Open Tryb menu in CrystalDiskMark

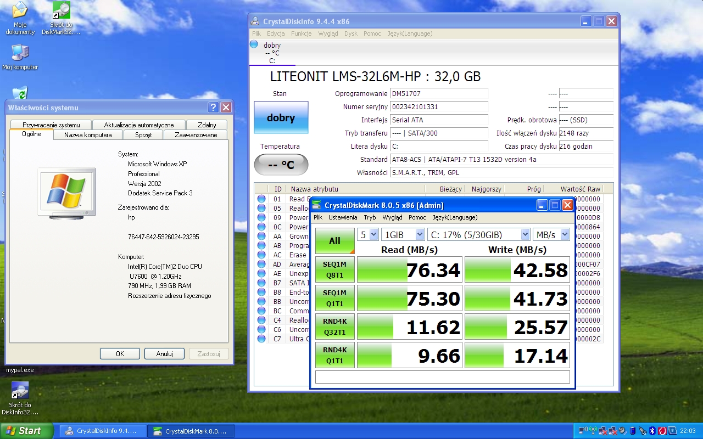click(370, 217)
